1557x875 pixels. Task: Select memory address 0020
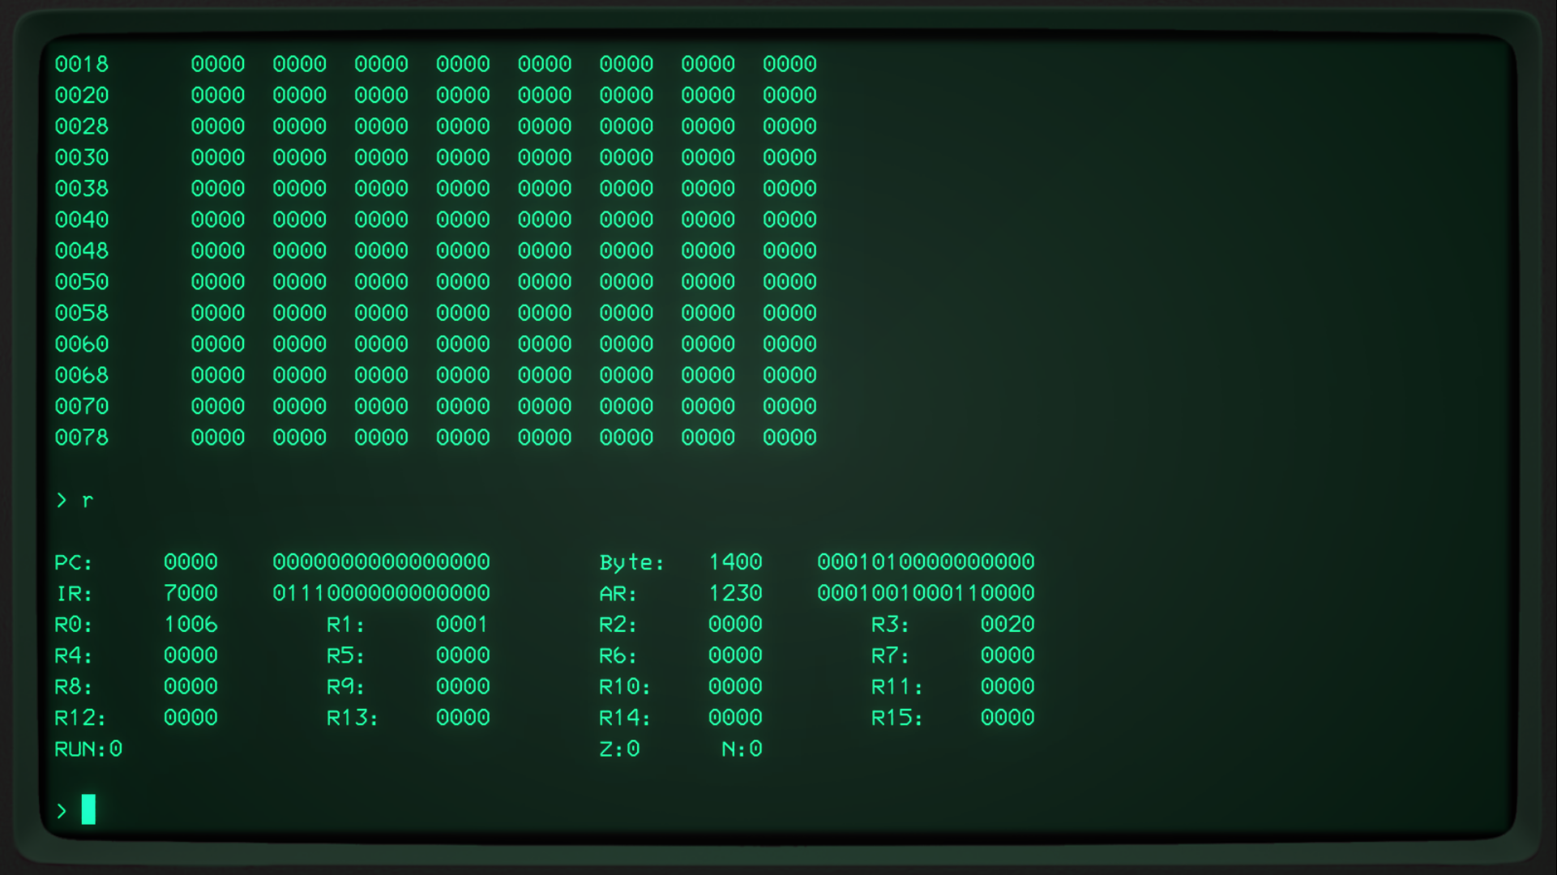pyautogui.click(x=82, y=96)
